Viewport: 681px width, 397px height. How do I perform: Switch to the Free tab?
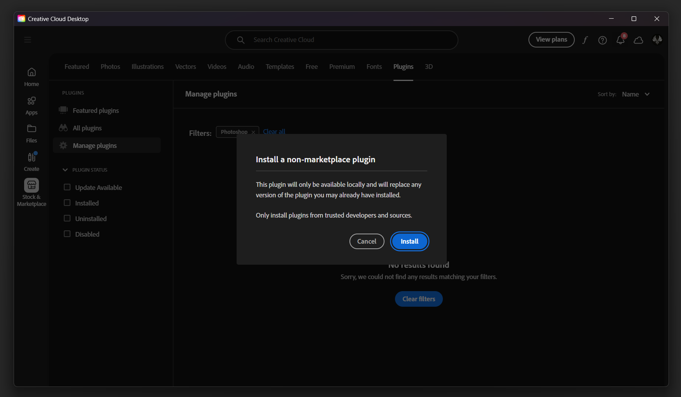312,67
